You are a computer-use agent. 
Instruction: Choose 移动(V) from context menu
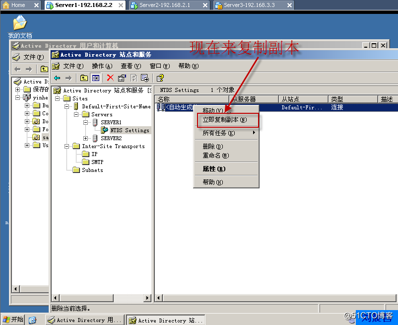click(x=227, y=110)
